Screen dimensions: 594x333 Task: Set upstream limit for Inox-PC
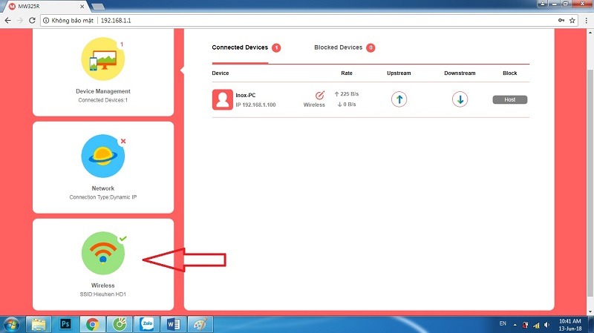399,99
